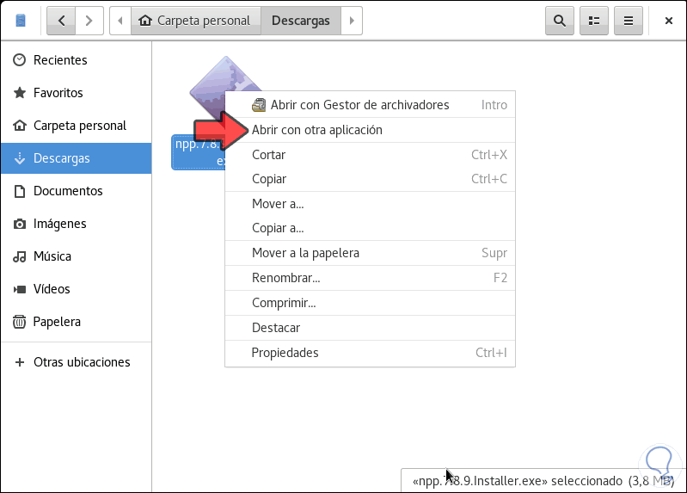Expand path bar left scroll arrow
The width and height of the screenshot is (687, 493).
(120, 20)
